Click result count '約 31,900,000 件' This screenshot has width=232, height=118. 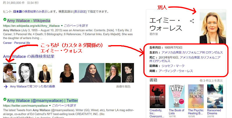tap(14, 3)
